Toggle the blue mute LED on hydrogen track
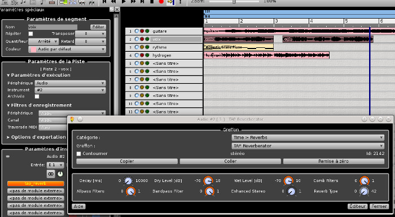395x217 pixels. pos(137,55)
